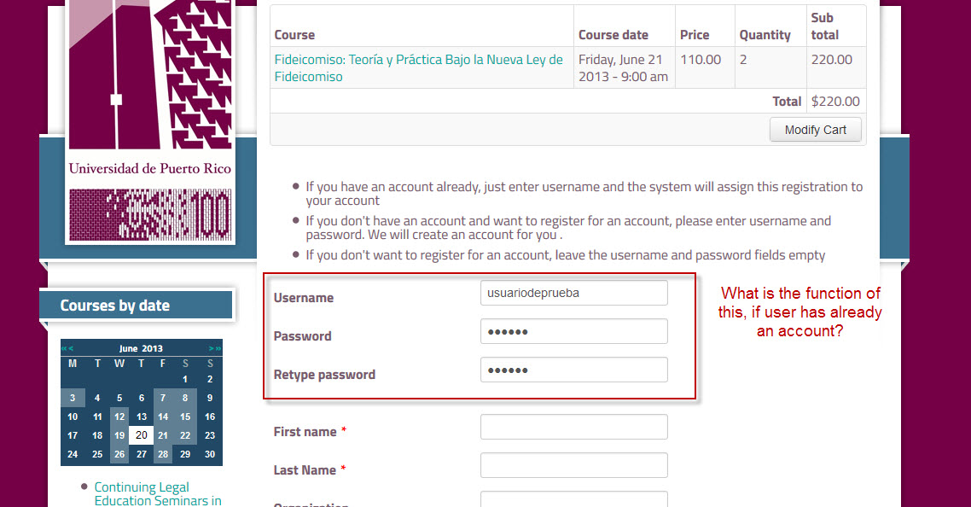Go to next month in calendar
The width and height of the screenshot is (971, 507).
tap(211, 348)
